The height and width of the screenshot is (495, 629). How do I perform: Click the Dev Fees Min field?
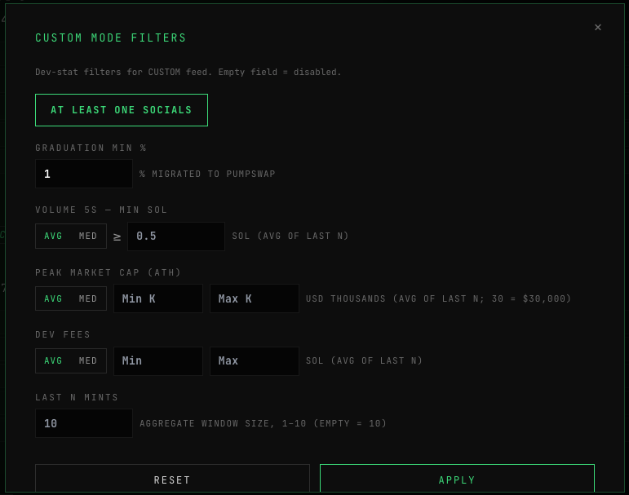[158, 361]
